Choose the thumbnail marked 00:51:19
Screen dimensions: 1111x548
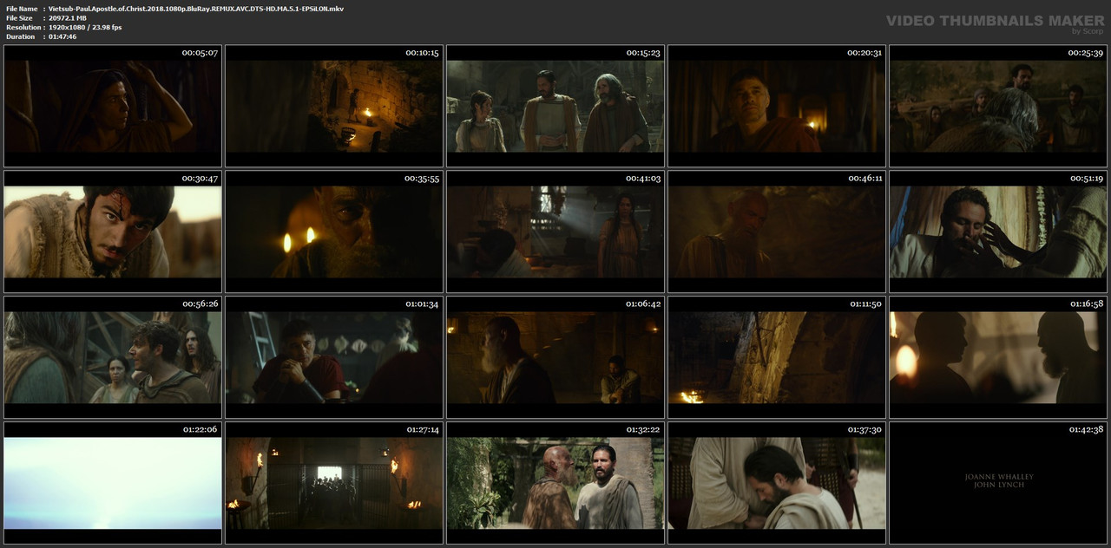998,232
